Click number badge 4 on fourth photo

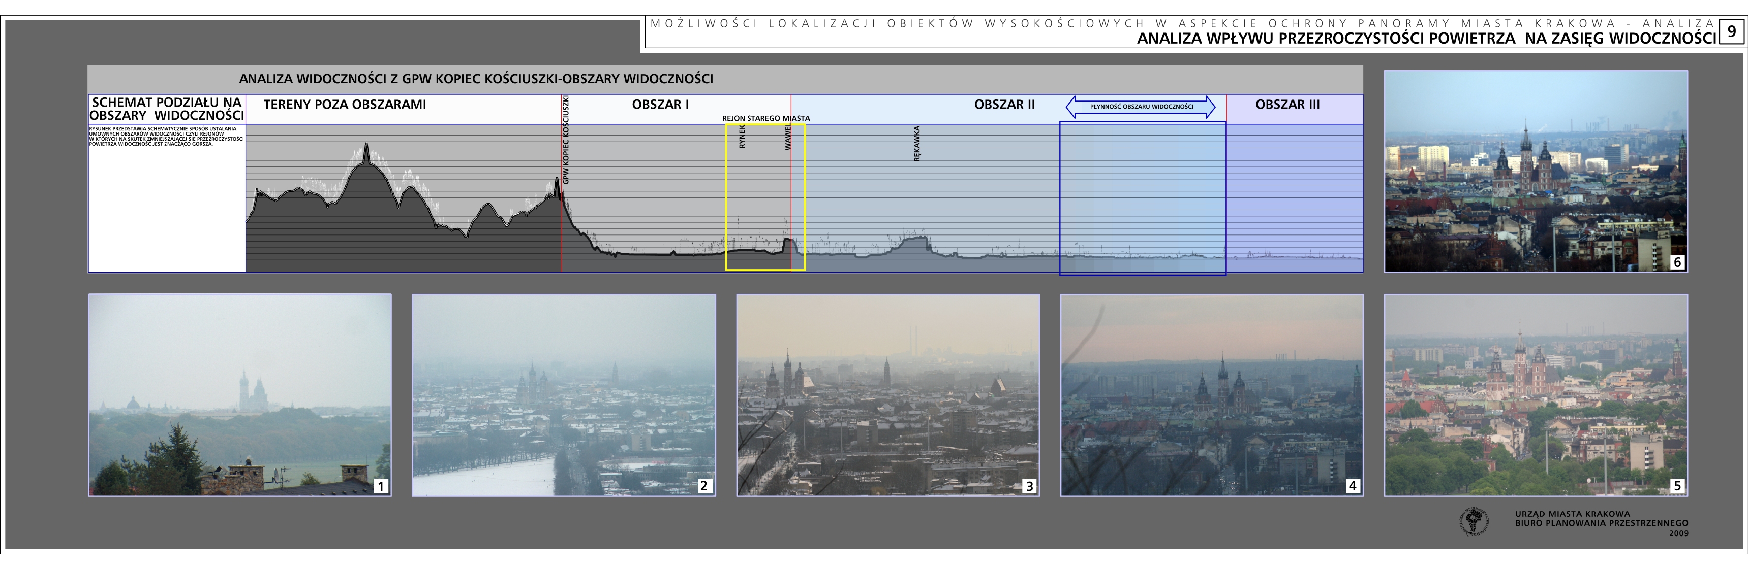(x=1353, y=485)
